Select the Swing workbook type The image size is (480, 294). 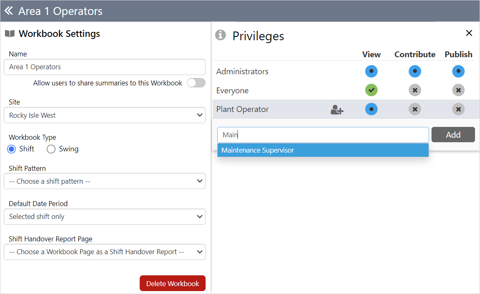[51, 149]
